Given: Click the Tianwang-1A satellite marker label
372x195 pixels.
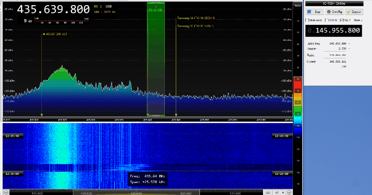Looking at the screenshot, I should (196, 18).
